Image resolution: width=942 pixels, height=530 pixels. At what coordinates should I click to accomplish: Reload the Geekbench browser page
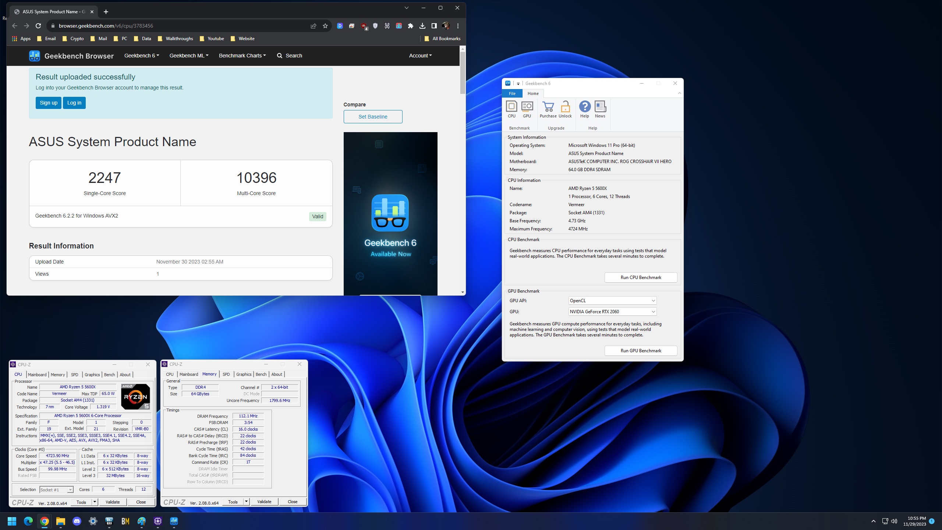tap(38, 26)
